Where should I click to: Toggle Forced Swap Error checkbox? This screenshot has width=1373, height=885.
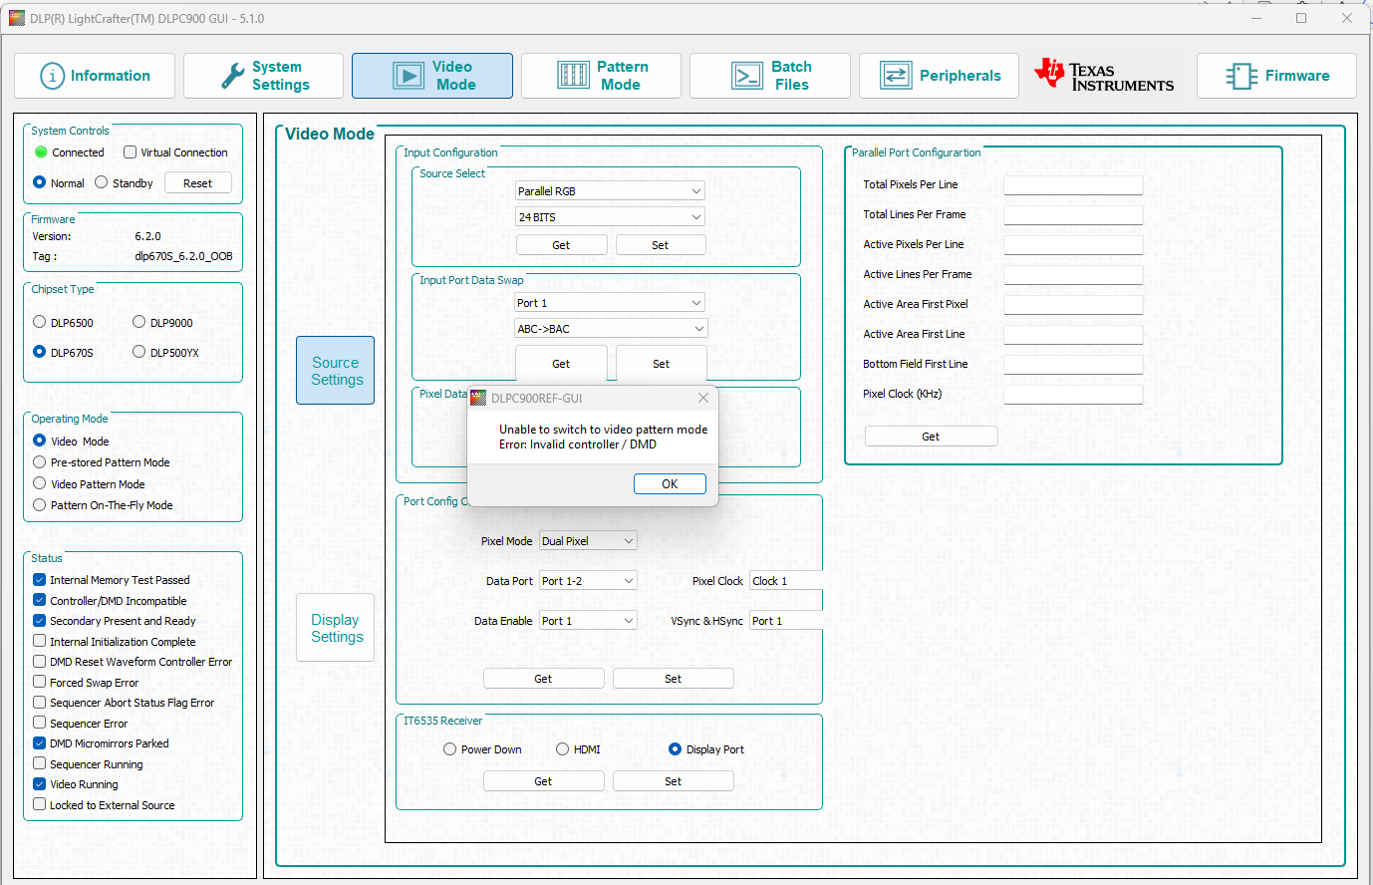40,682
